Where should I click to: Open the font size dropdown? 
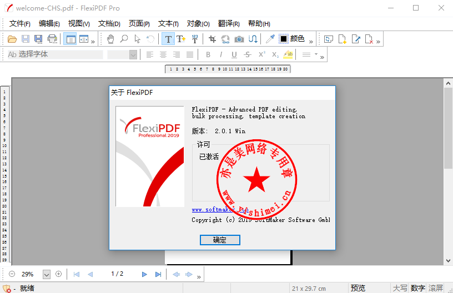[133, 54]
